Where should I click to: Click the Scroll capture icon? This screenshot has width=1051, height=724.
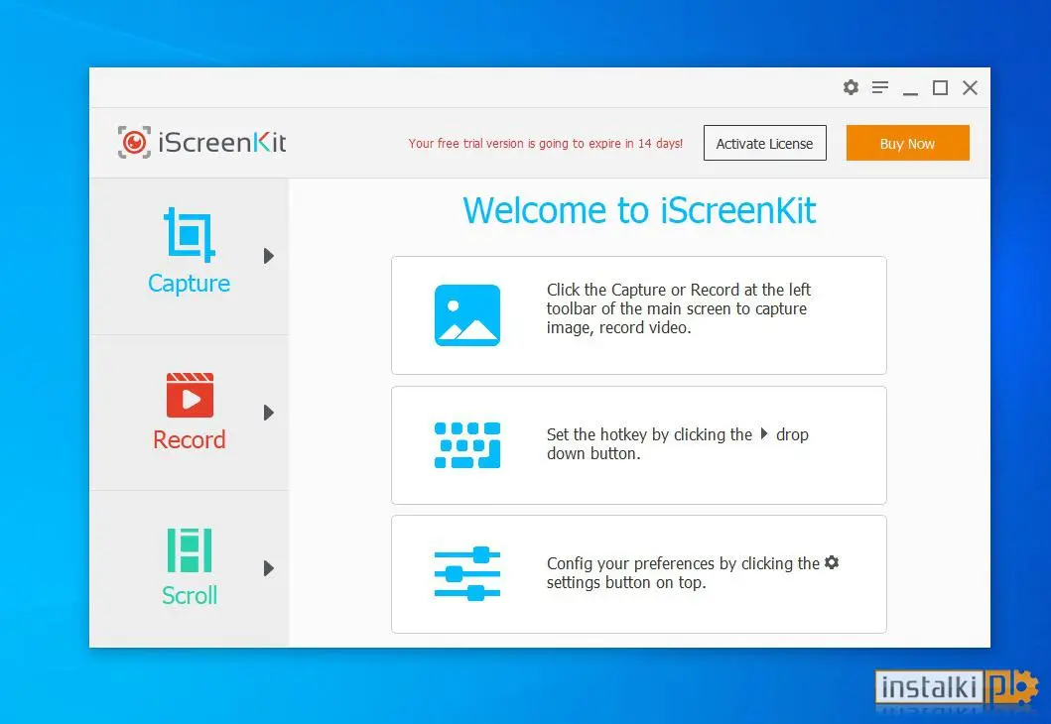[189, 550]
